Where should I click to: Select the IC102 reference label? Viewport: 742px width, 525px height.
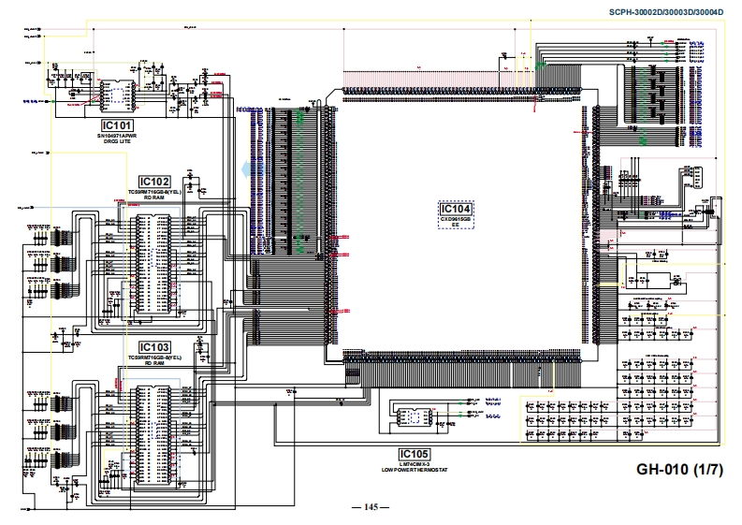click(154, 182)
